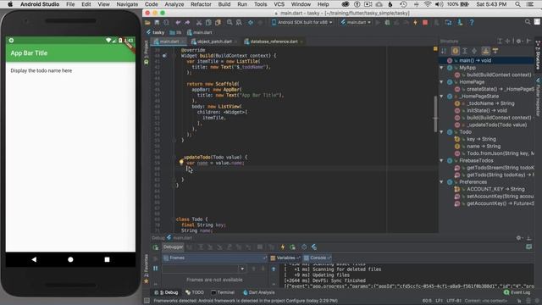Click the intention lightbulb in the editor gutter
The image size is (542, 305).
(x=181, y=162)
